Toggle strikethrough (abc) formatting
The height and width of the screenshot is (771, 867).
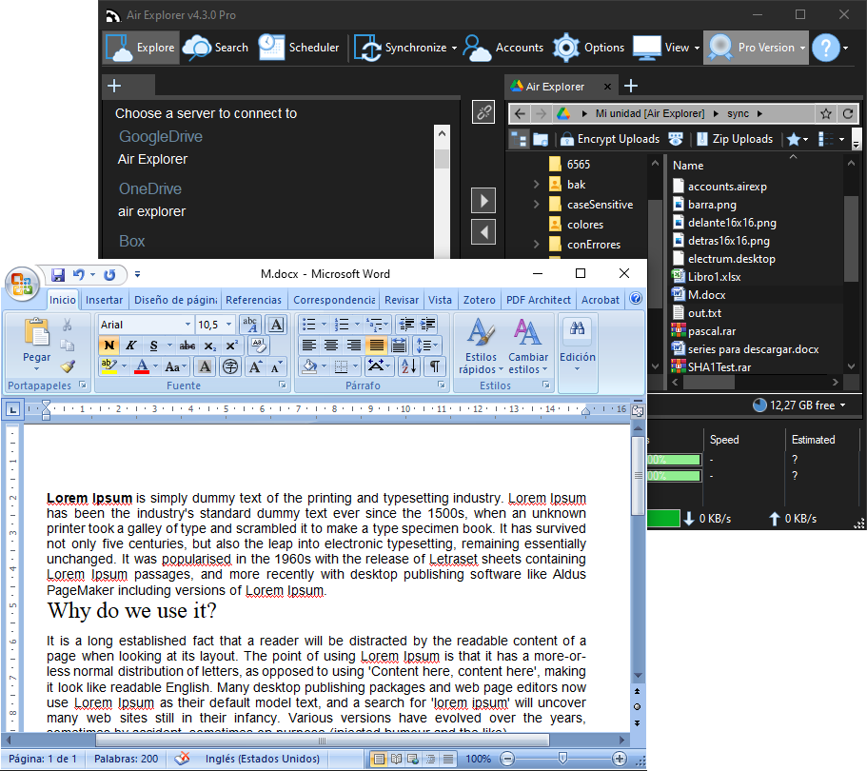tap(187, 346)
